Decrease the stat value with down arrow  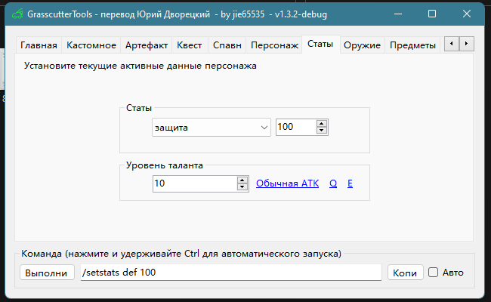tap(322, 131)
